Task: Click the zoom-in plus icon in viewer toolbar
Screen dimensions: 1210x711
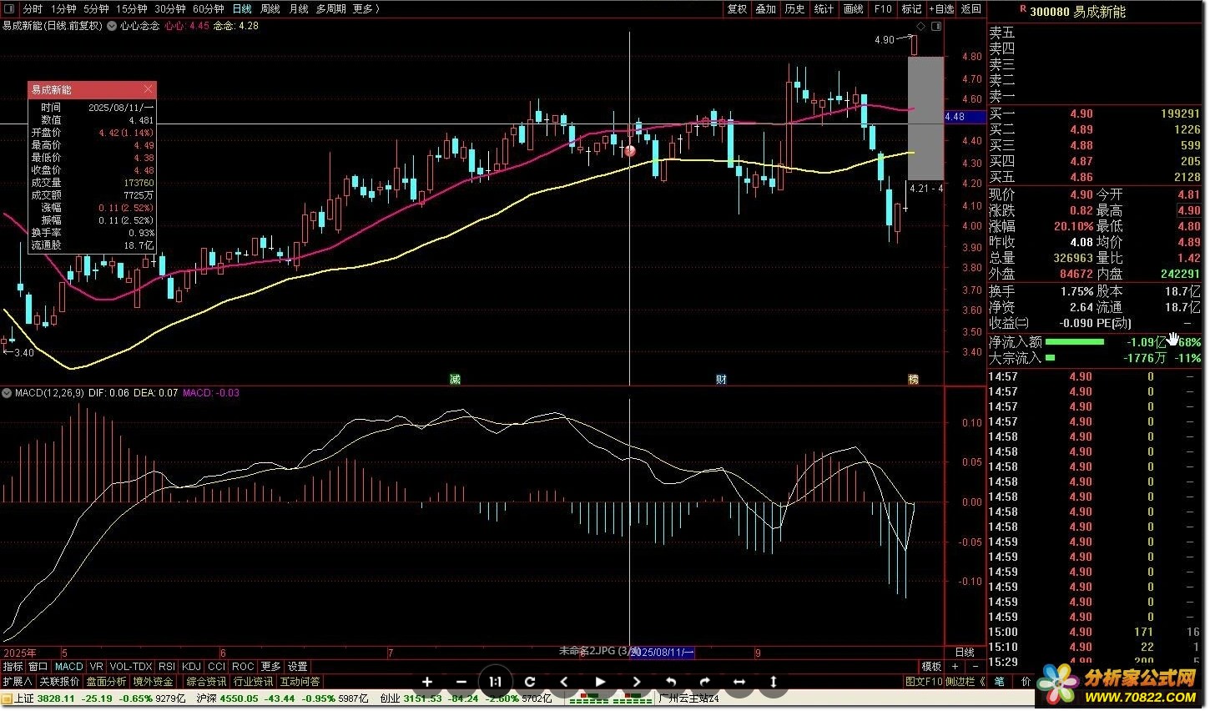Action: click(x=427, y=682)
